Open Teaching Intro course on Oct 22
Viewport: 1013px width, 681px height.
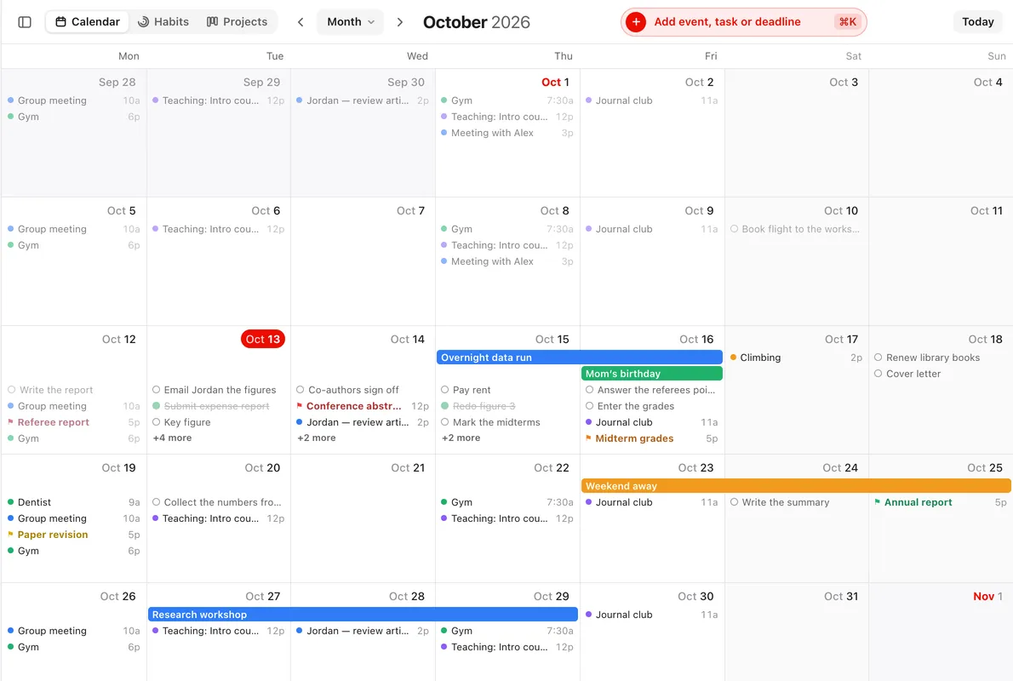point(507,518)
